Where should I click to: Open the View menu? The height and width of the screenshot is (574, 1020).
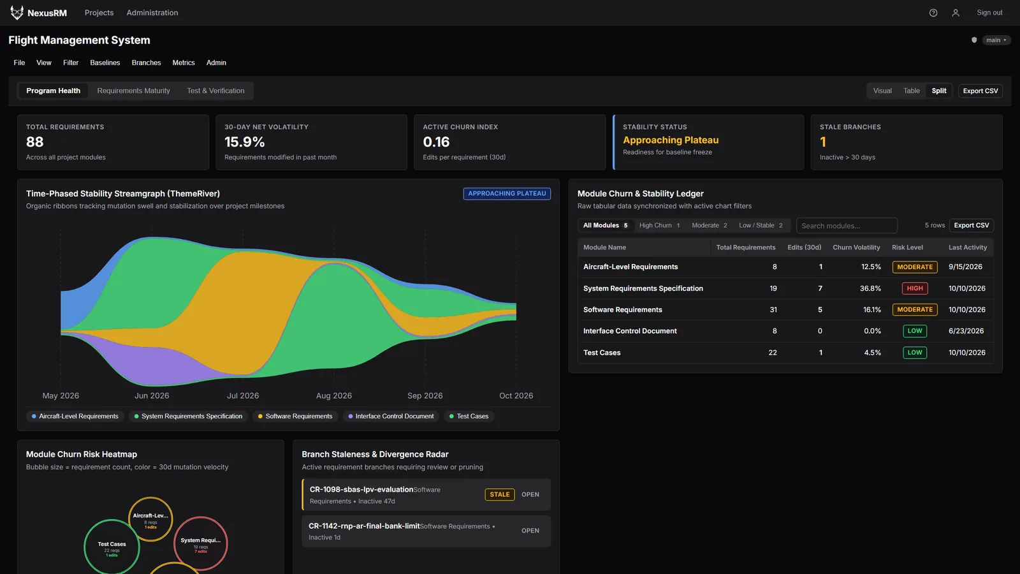coord(44,63)
